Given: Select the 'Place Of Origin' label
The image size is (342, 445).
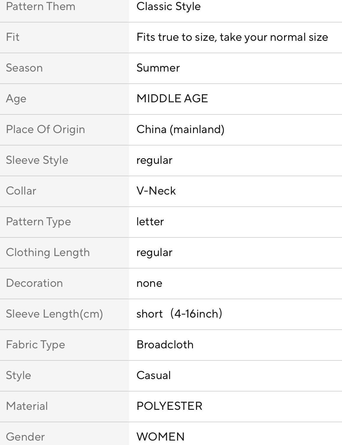Looking at the screenshot, I should tap(45, 130).
